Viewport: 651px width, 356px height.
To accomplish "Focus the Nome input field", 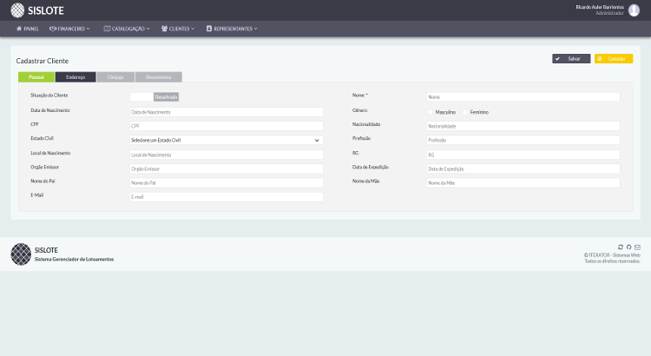I will [x=523, y=96].
